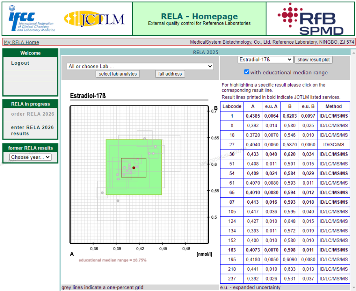
Task: Click the educational median range ±8,75% caption
Action: point(113,260)
